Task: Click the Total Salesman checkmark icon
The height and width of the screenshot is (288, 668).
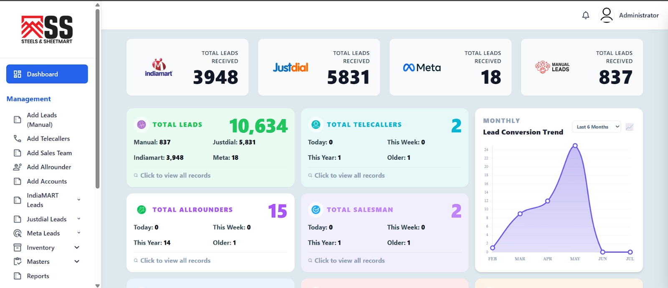Action: pos(316,210)
